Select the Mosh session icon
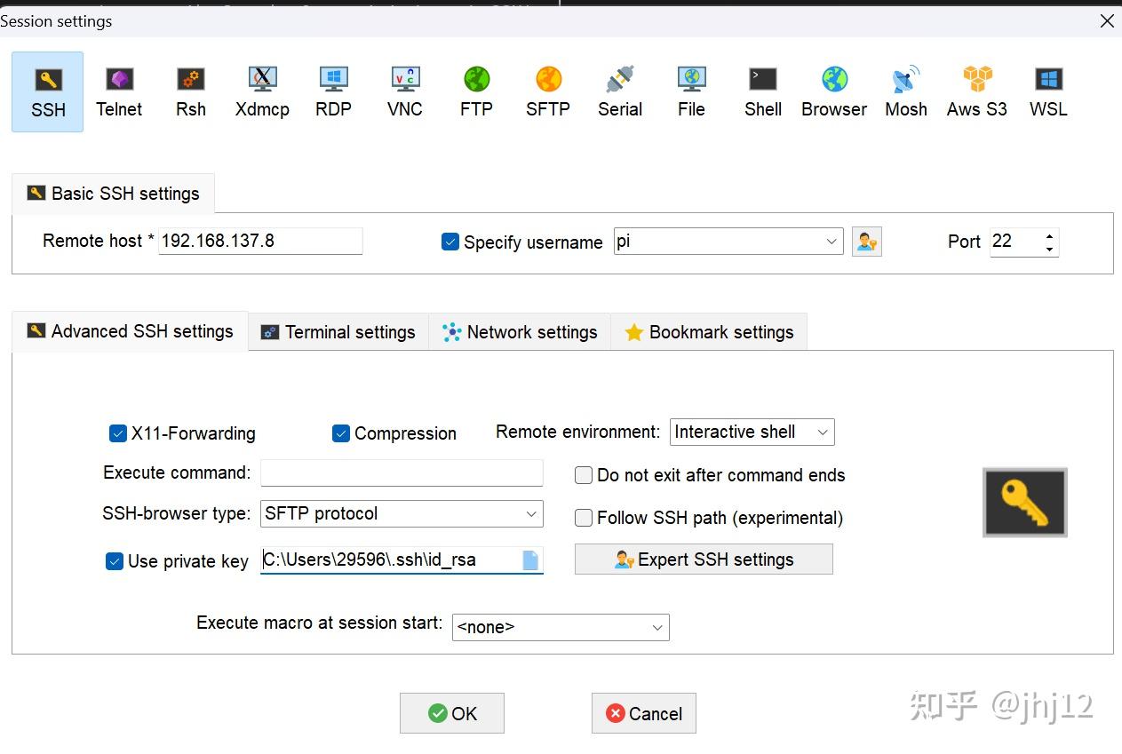Viewport: 1122px width, 754px height. [905, 91]
